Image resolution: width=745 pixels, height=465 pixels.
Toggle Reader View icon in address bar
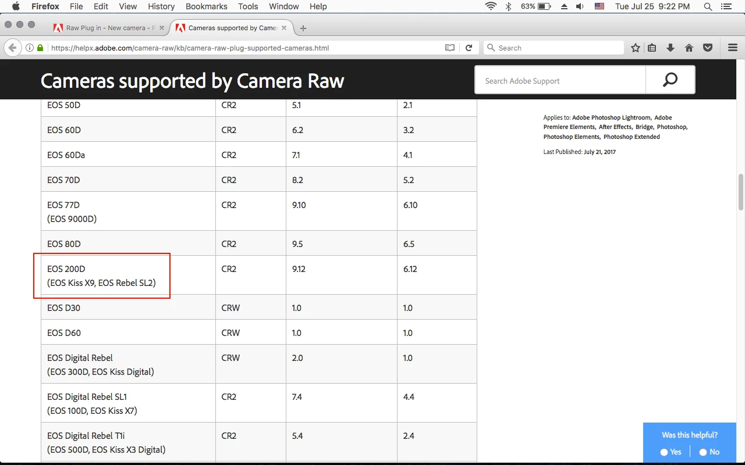[x=450, y=48]
